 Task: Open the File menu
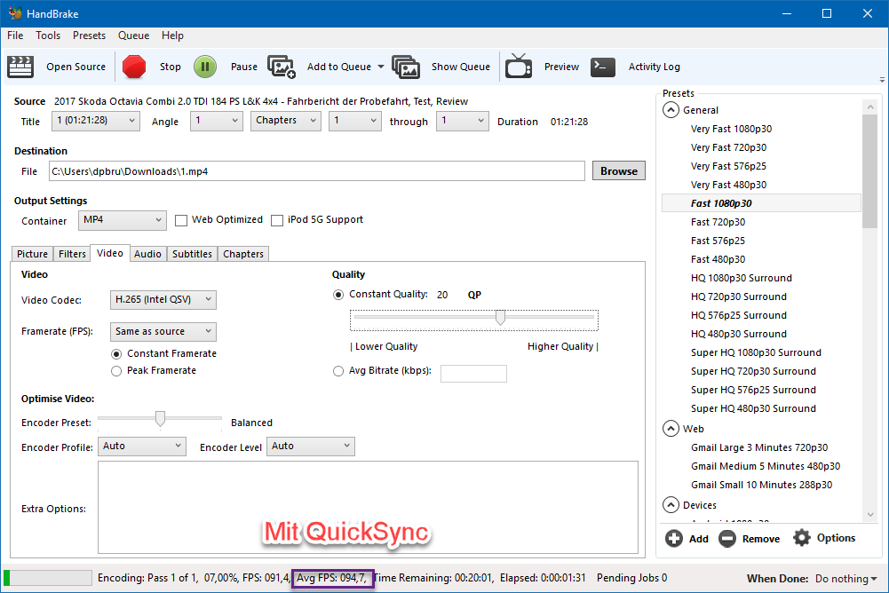point(15,36)
